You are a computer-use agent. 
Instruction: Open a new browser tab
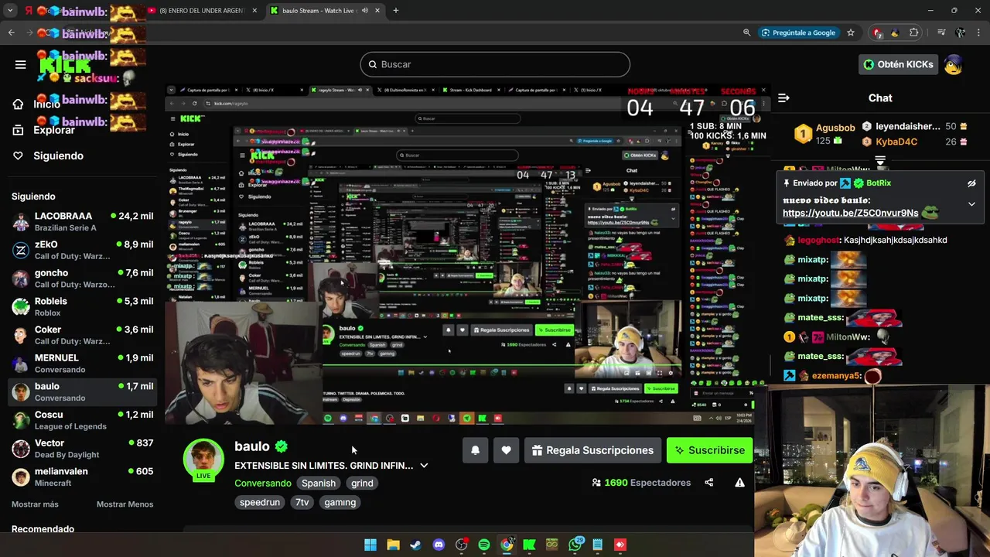[395, 11]
